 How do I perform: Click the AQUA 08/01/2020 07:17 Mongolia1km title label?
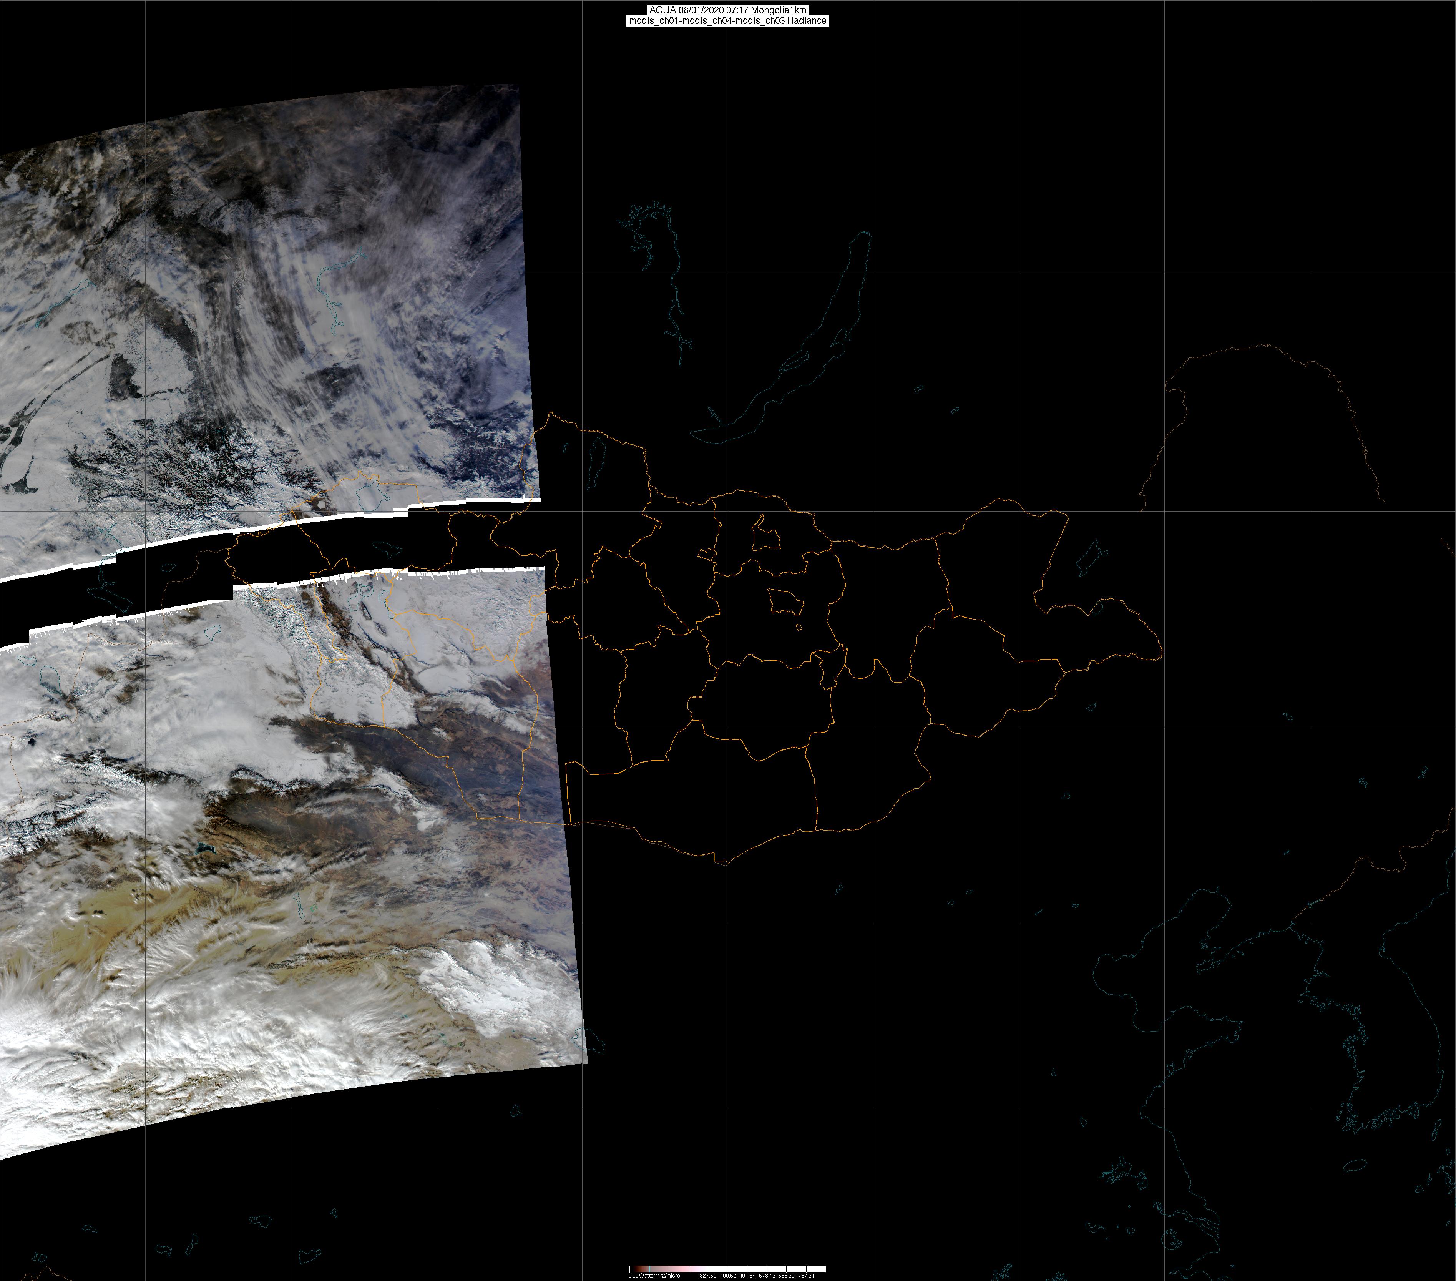point(727,10)
